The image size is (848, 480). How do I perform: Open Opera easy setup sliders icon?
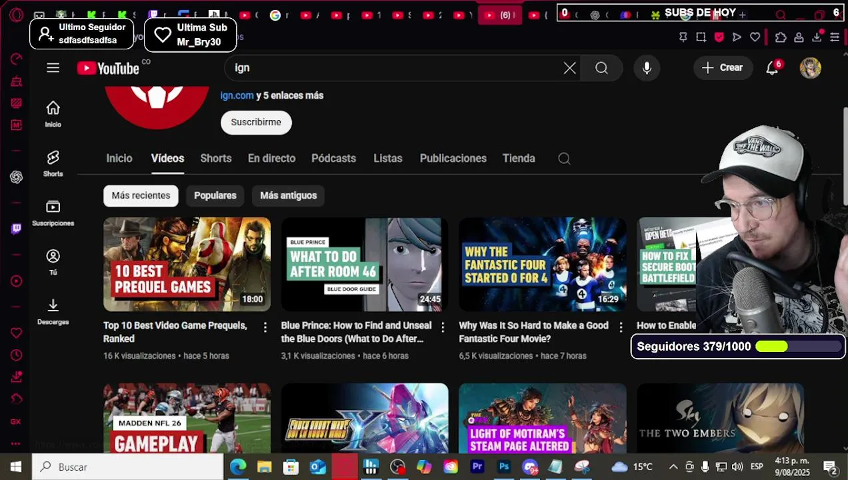pyautogui.click(x=835, y=37)
